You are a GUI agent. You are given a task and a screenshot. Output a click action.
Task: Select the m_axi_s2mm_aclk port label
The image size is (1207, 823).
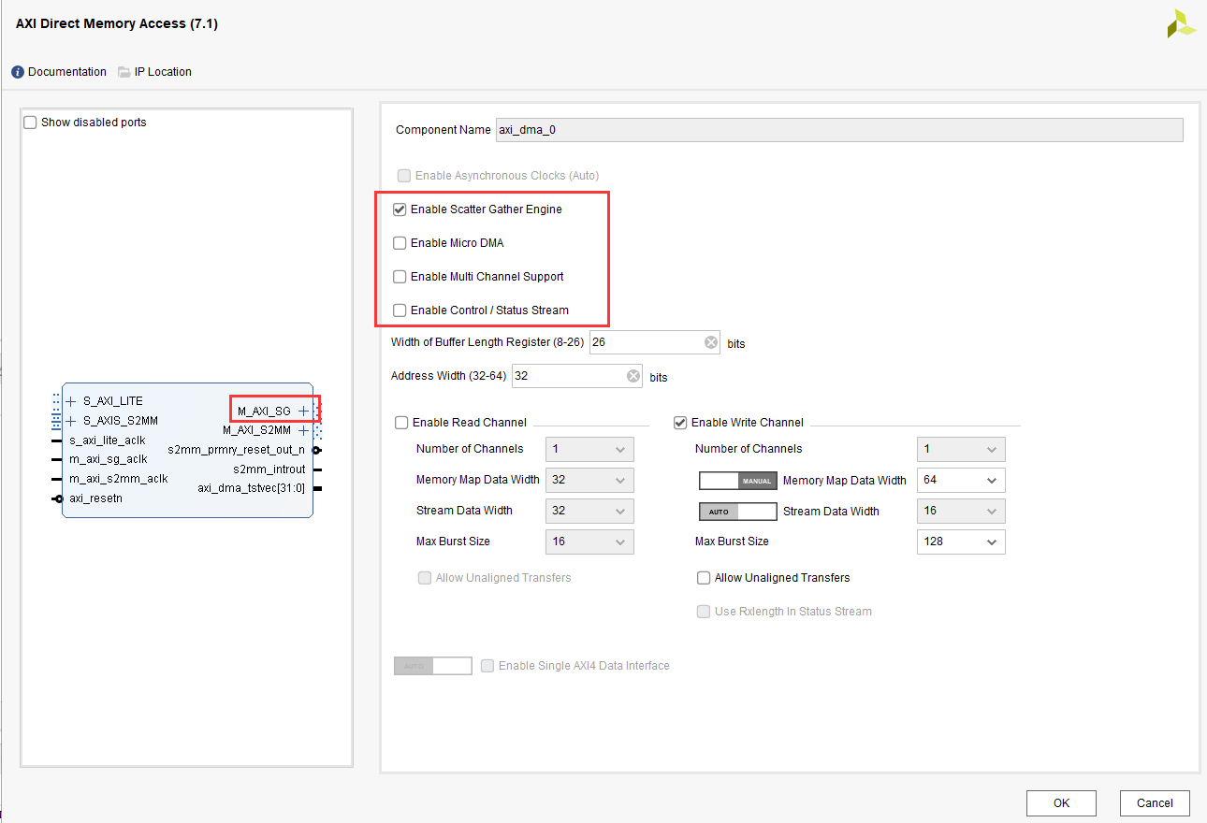(119, 479)
